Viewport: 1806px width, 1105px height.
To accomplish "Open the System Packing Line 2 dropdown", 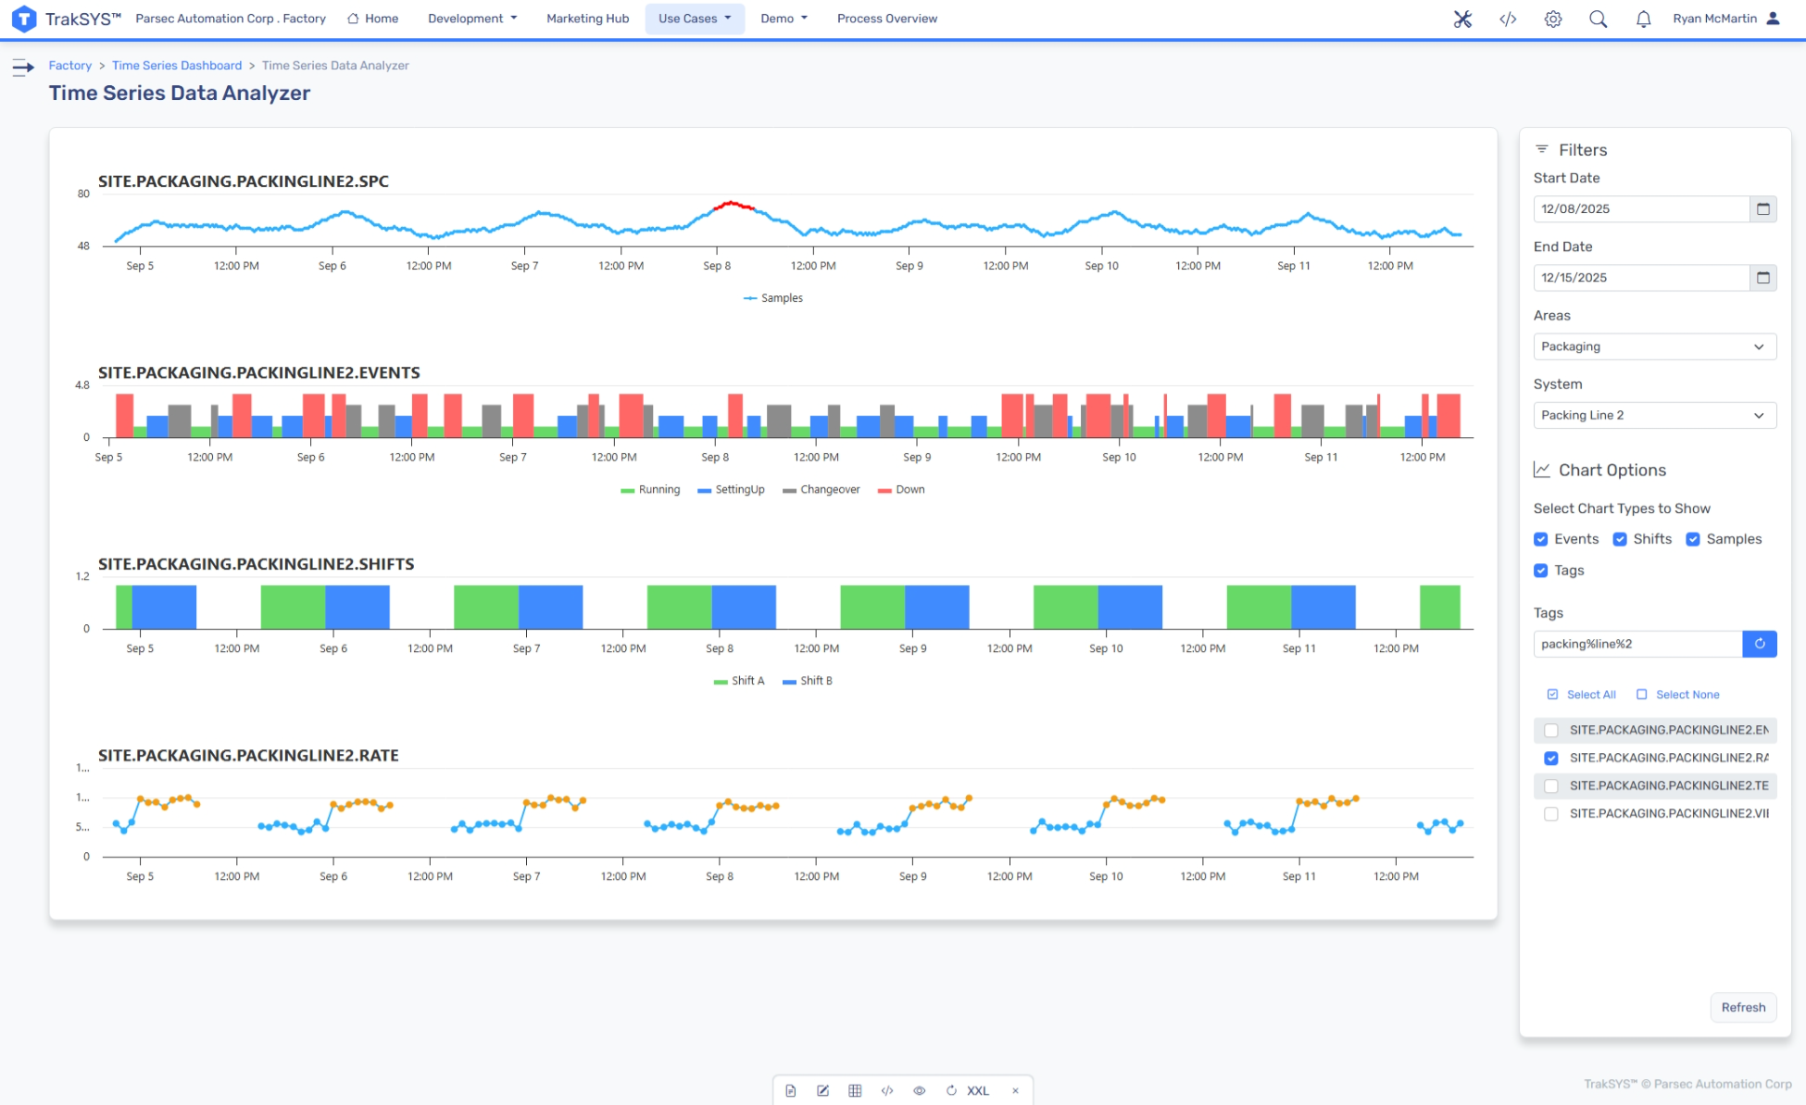I will click(1654, 415).
